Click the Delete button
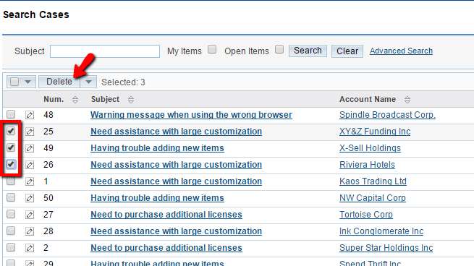This screenshot has width=474, height=266. (59, 82)
